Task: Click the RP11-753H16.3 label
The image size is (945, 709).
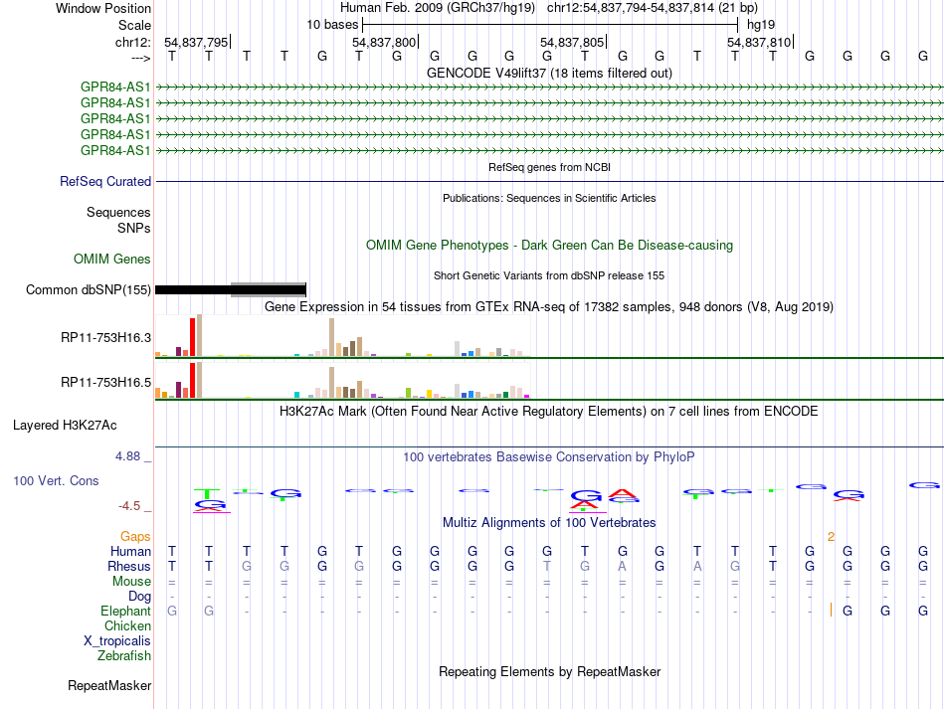Action: point(106,337)
